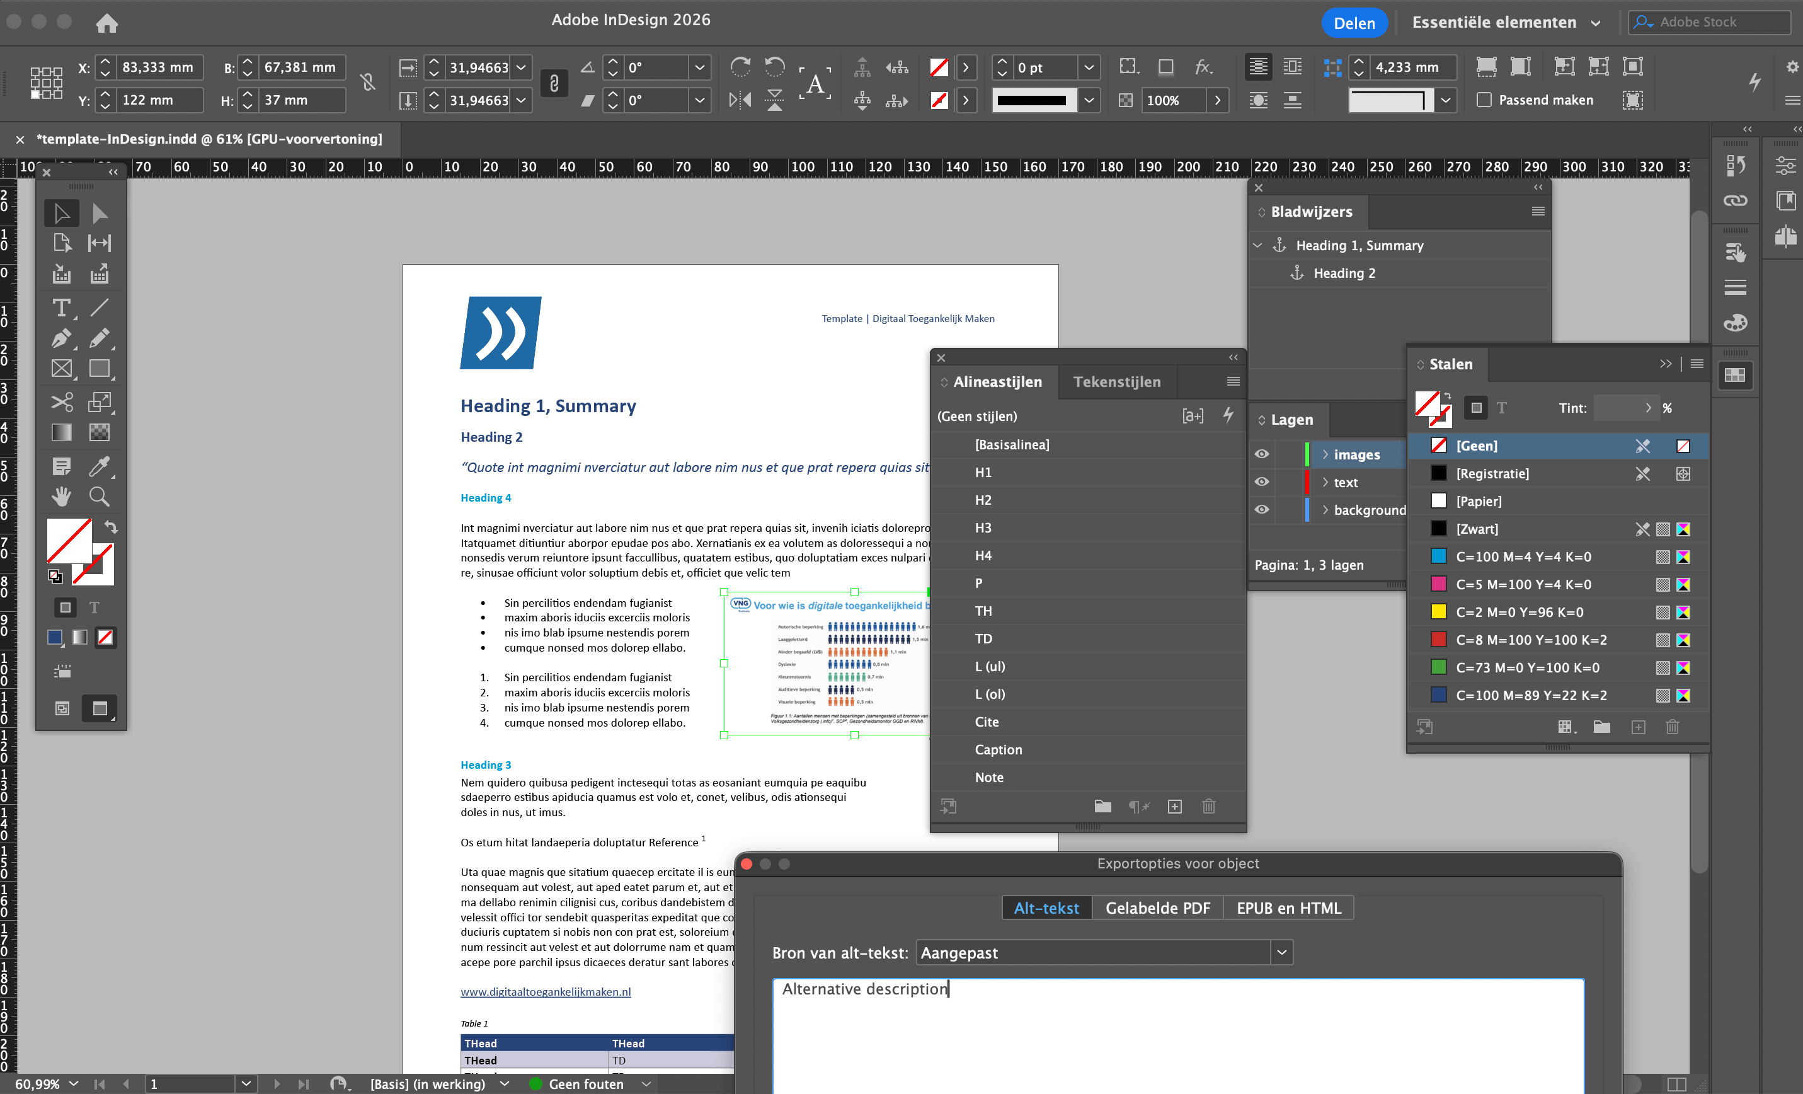1803x1094 pixels.
Task: Select the Eyedropper tool
Action: pos(100,466)
